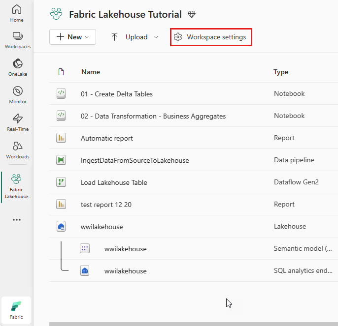
Task: Open the IngestDataFromSourceToLakehouse pipeline
Action: 135,160
